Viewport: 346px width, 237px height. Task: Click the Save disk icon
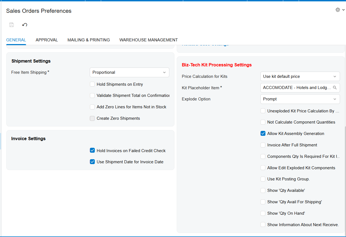[11, 25]
